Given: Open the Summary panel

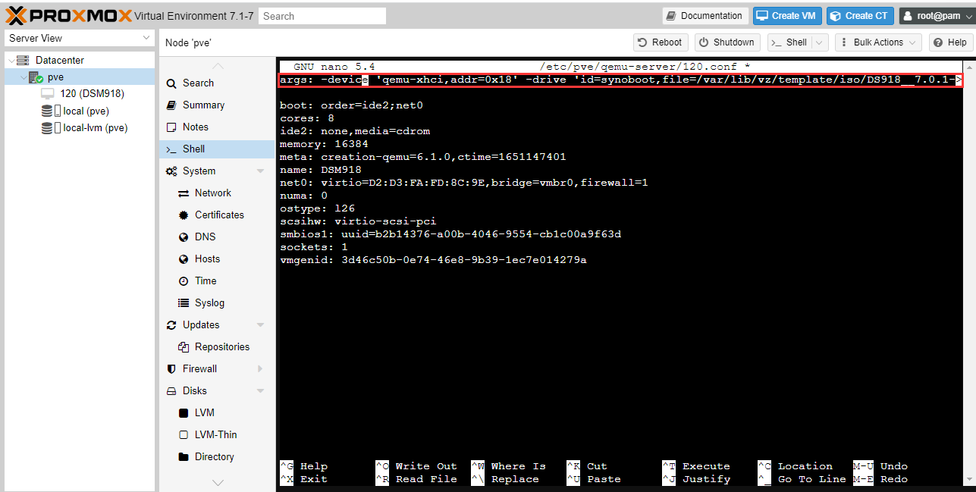Looking at the screenshot, I should (x=217, y=105).
